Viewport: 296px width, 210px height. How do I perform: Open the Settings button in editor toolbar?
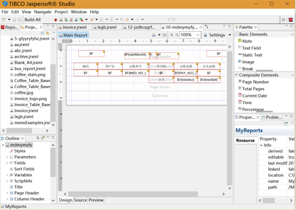tap(217, 35)
